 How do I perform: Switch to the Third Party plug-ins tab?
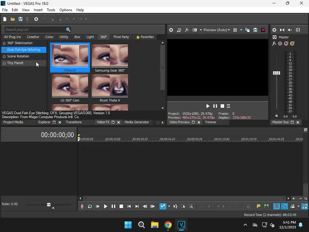tap(121, 37)
